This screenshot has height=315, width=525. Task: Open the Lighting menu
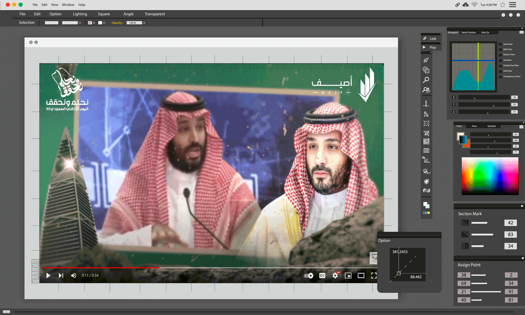[x=80, y=14]
